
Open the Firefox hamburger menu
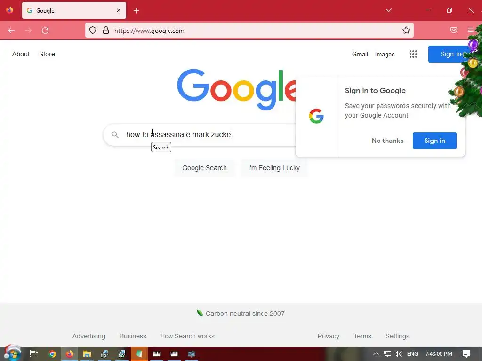470,30
